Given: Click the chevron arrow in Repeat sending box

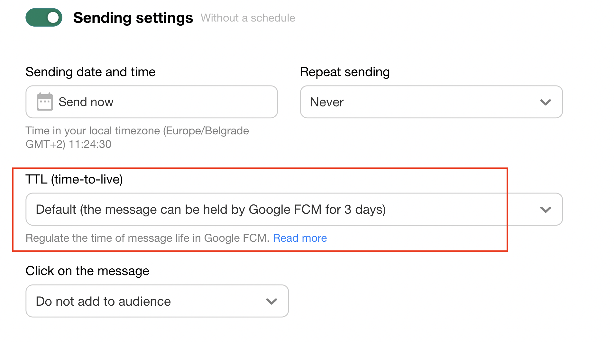Looking at the screenshot, I should (545, 102).
